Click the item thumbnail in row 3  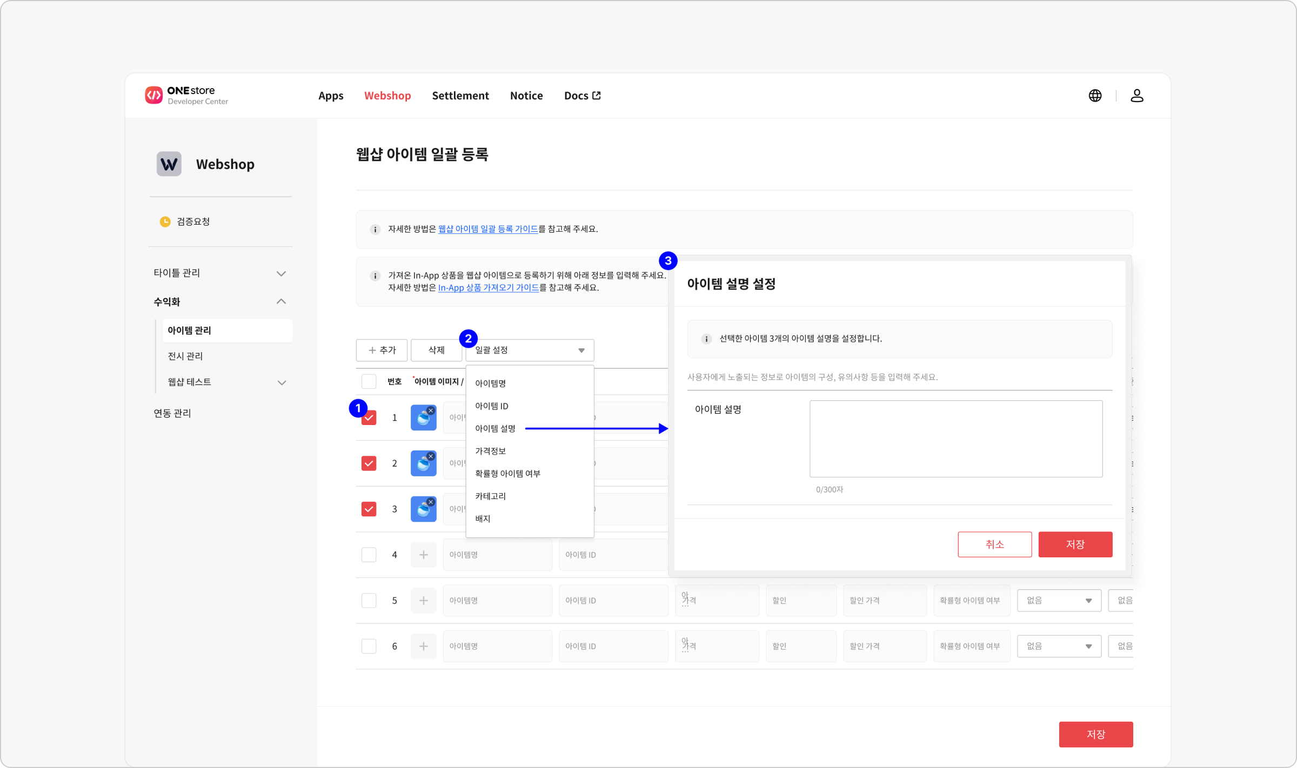(422, 510)
